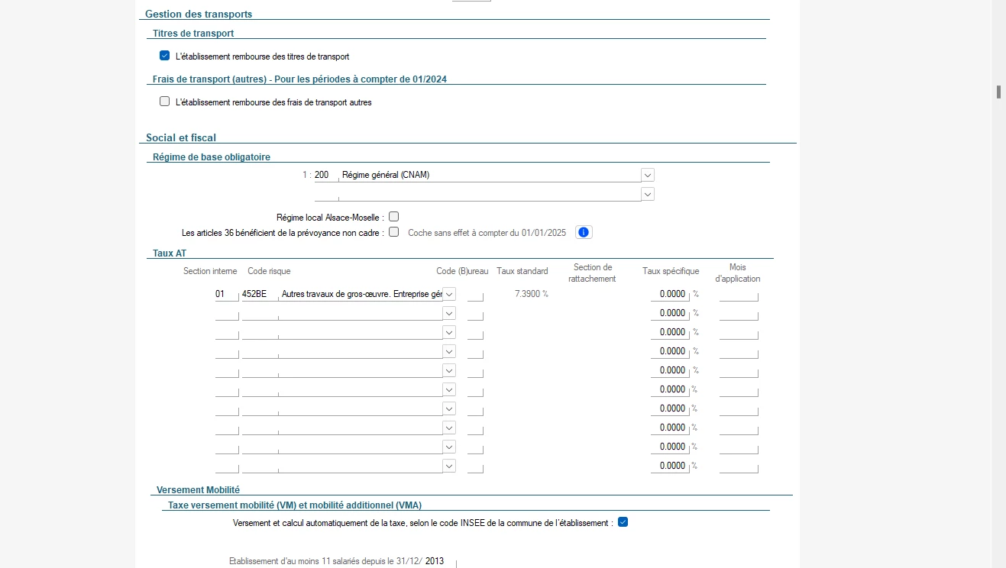Viewport: 1006px width, 568px height.
Task: Click the 'Taux spécifique' column header
Action: click(671, 271)
